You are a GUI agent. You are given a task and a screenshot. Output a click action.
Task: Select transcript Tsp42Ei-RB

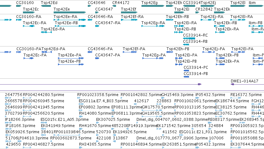[x=185, y=29]
